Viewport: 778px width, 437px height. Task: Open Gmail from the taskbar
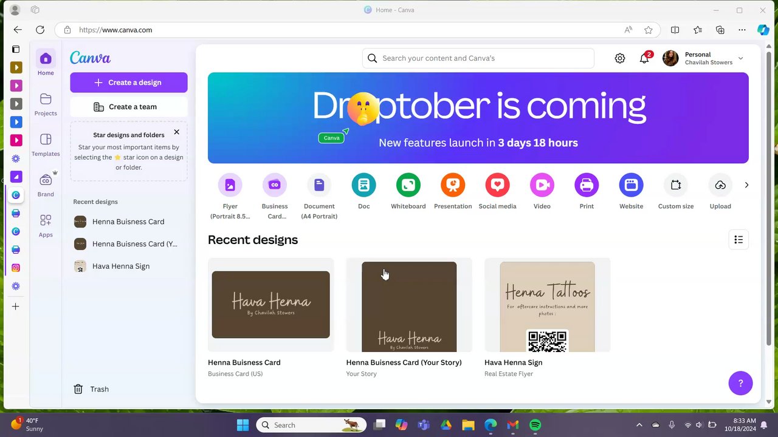(513, 425)
